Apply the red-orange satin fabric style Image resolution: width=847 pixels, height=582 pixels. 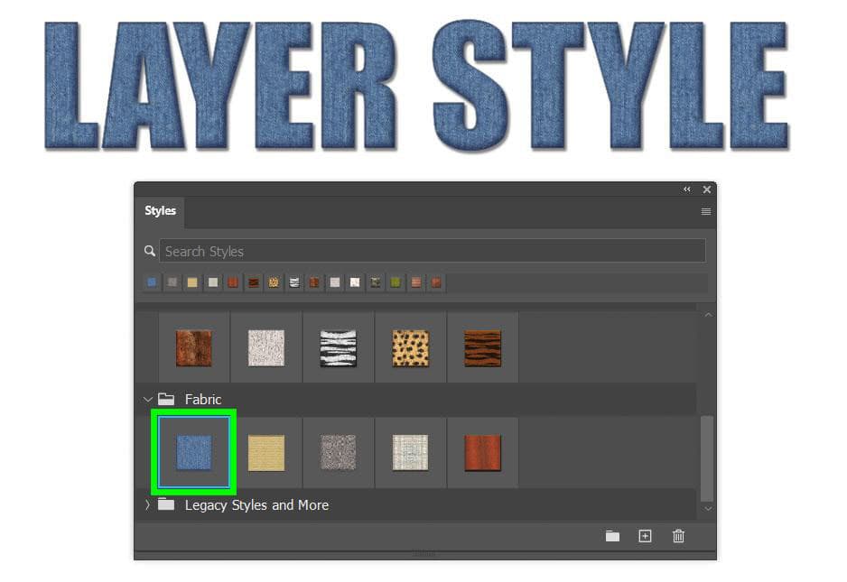pyautogui.click(x=483, y=452)
